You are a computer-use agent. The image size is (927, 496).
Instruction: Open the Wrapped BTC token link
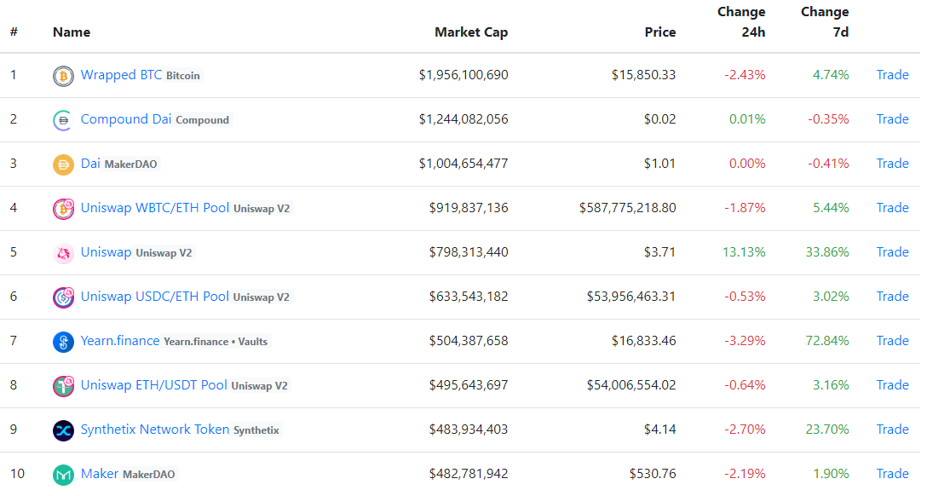120,75
